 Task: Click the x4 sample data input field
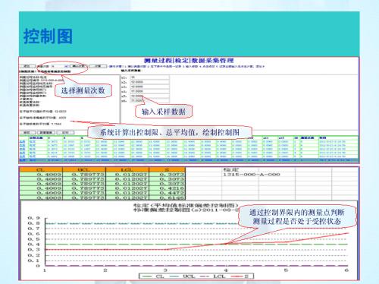[x=149, y=91]
